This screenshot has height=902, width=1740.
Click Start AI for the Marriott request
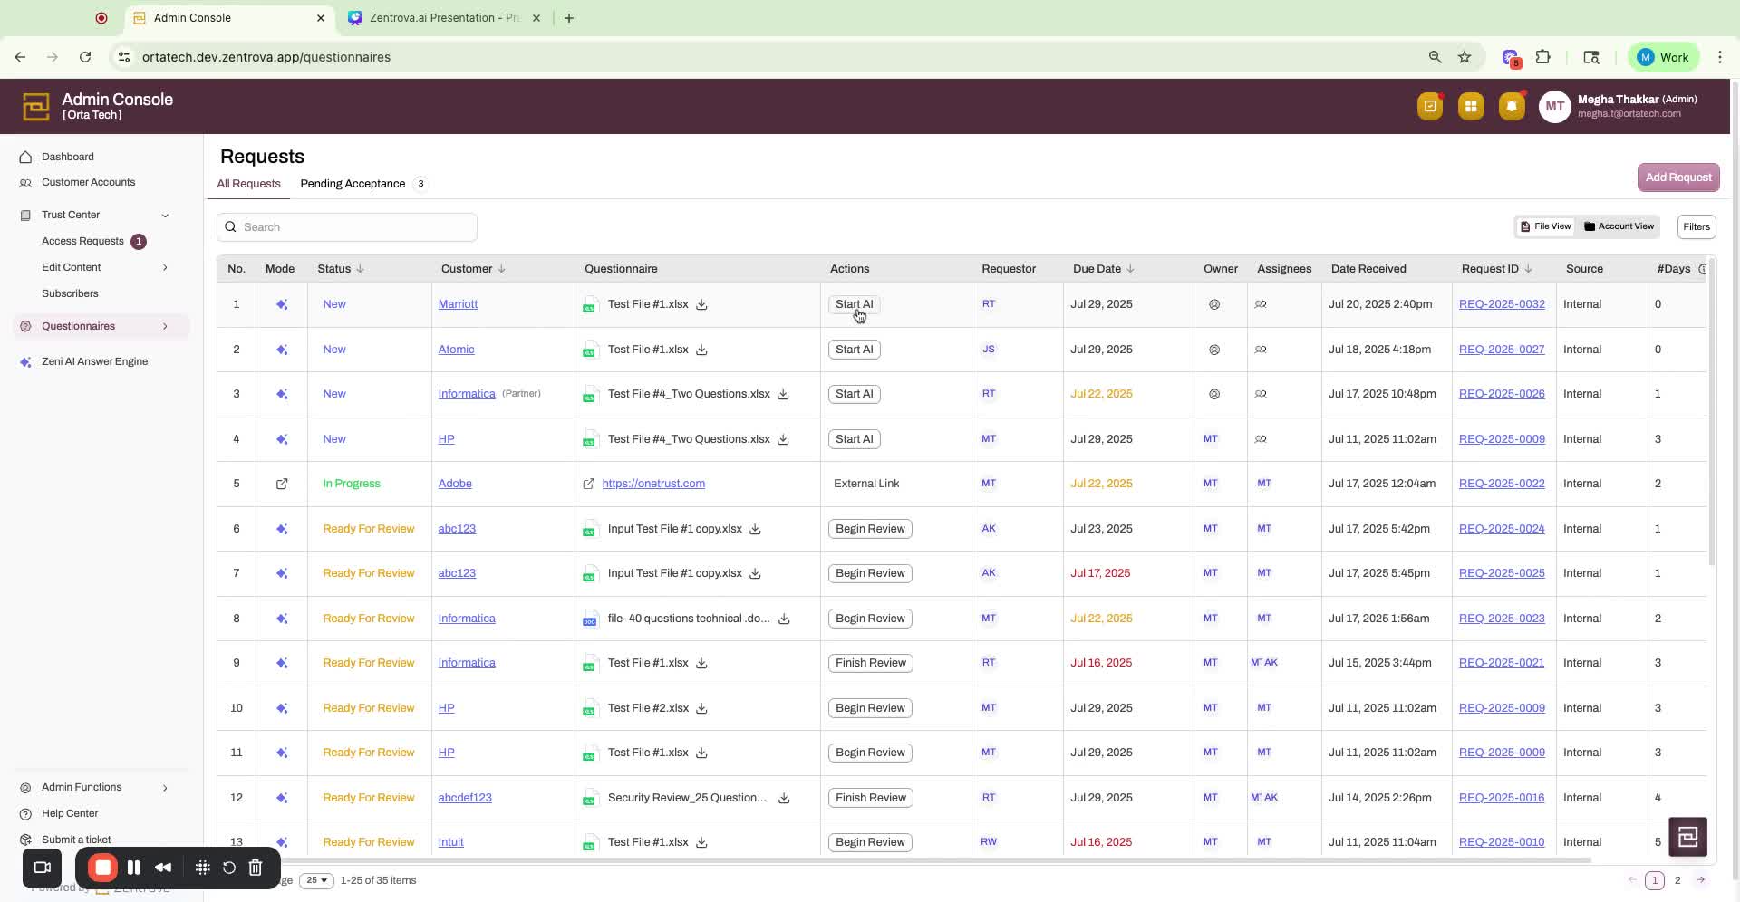point(854,304)
